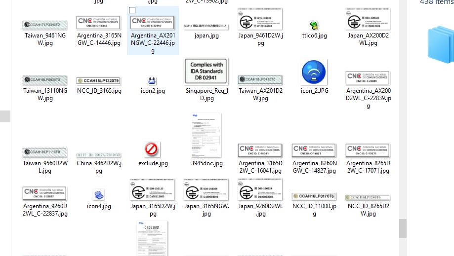Viewport: 454px width, 256px height.
Task: Select the NCC_ID_8265D2W.jpg thumbnail
Action: (x=368, y=198)
